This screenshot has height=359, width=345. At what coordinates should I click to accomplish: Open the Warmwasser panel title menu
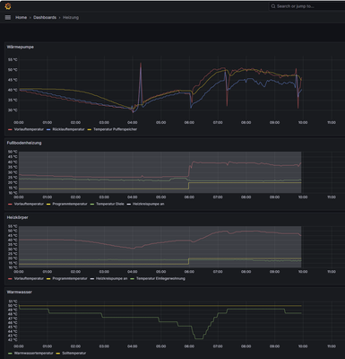click(x=19, y=292)
